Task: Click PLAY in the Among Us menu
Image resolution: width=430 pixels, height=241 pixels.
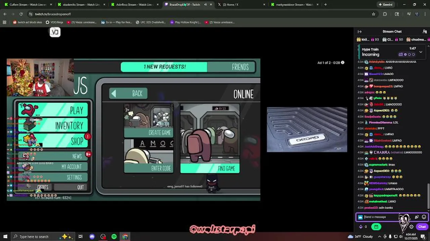Action: click(x=53, y=110)
